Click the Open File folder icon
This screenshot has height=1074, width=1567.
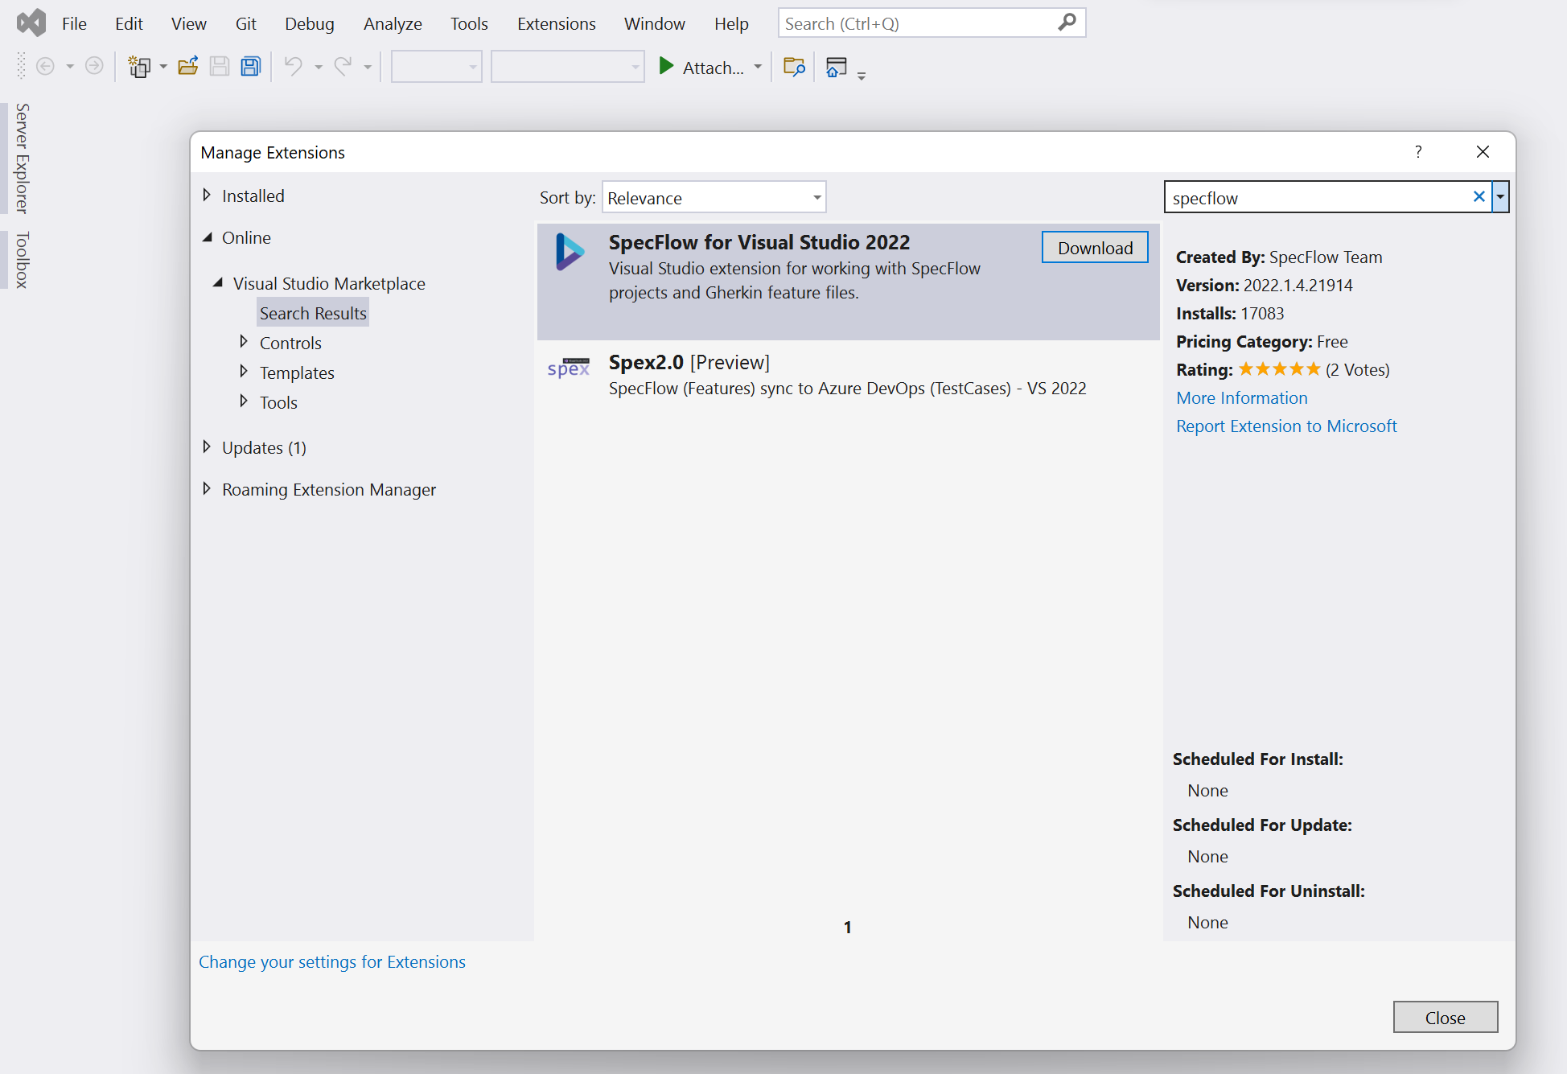[187, 67]
